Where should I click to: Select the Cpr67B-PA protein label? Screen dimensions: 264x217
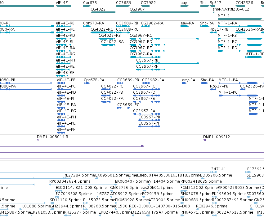[x=94, y=80]
